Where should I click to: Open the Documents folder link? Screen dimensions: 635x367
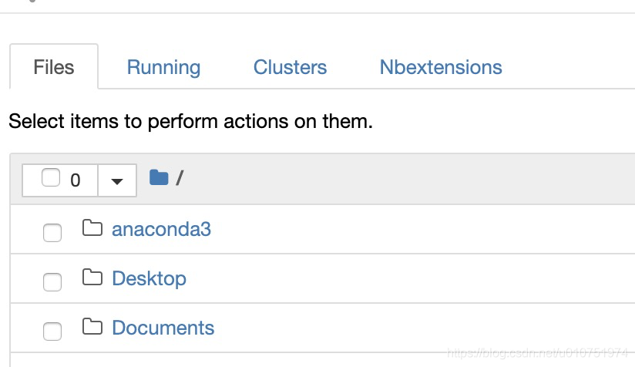click(x=163, y=328)
